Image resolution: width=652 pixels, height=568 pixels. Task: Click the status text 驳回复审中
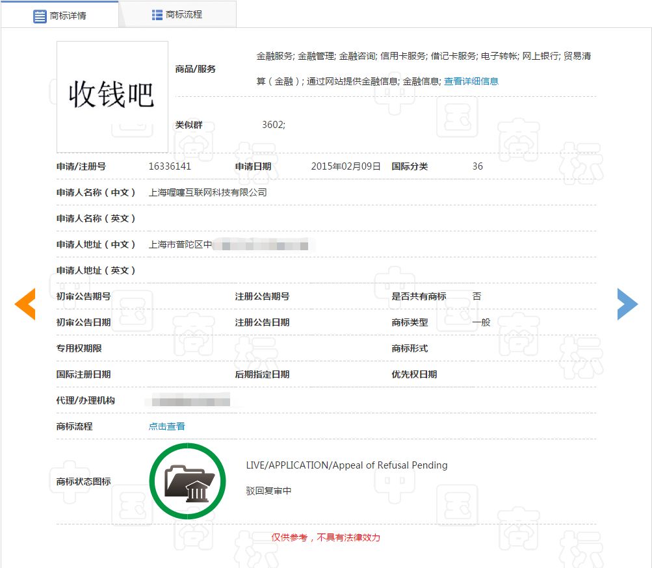pyautogui.click(x=268, y=491)
